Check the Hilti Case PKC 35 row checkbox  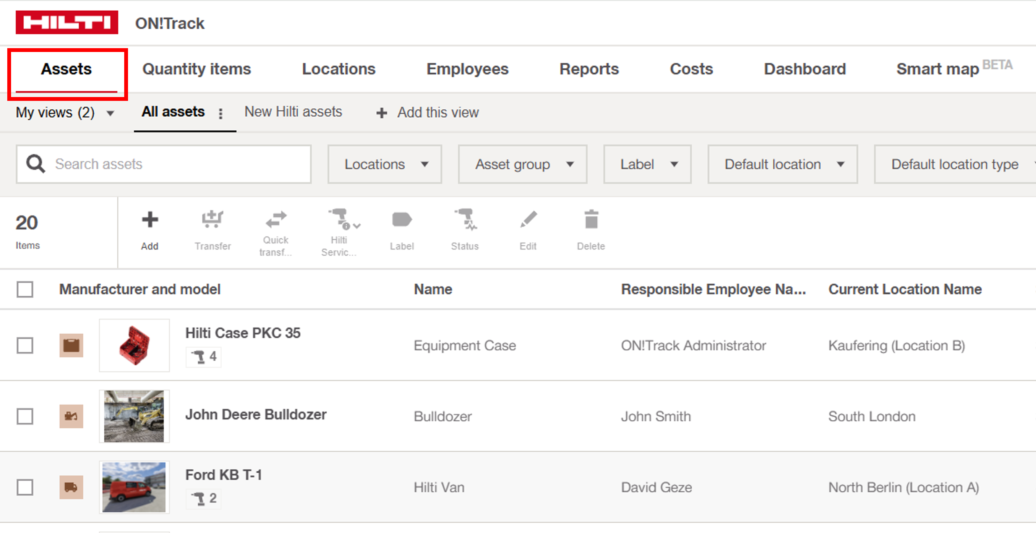click(25, 345)
